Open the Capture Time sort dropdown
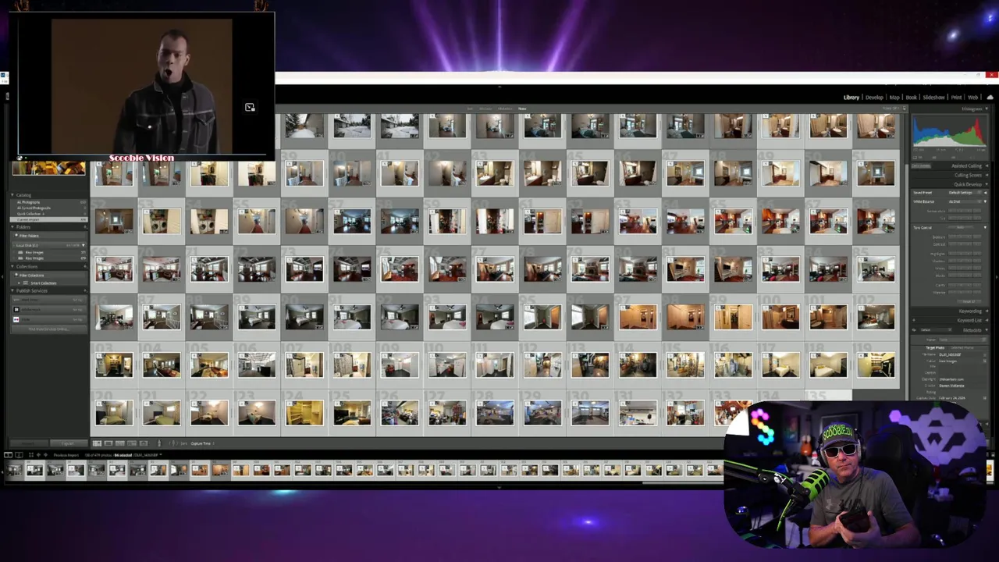 [201, 443]
